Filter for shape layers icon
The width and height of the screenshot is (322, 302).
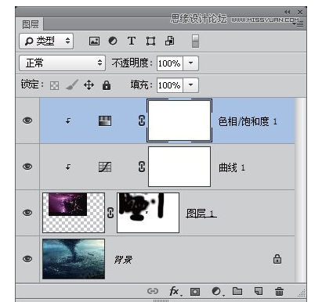click(x=150, y=41)
